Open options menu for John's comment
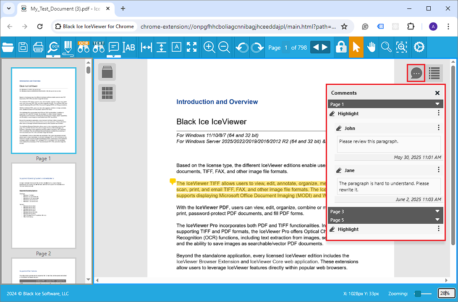 [x=438, y=127]
